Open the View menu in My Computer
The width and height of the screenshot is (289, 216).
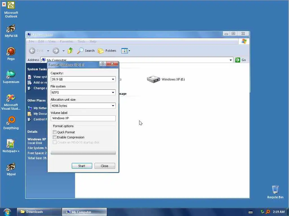coord(52,41)
